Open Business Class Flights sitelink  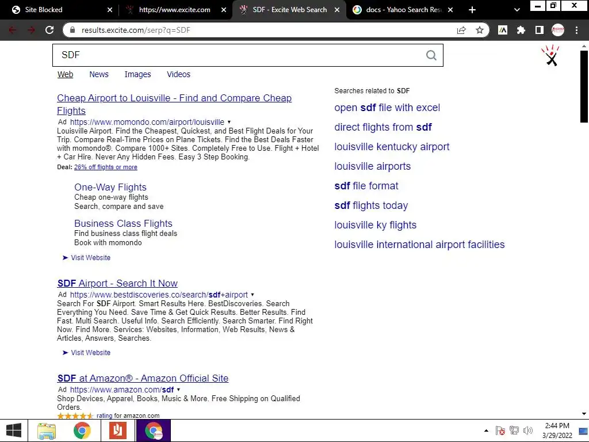[x=123, y=223]
